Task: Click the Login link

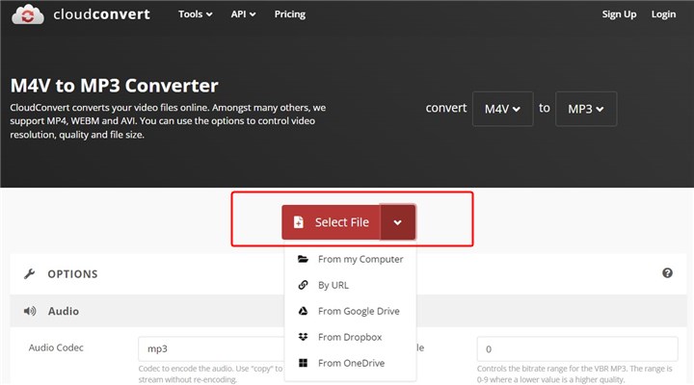Action: pos(663,14)
